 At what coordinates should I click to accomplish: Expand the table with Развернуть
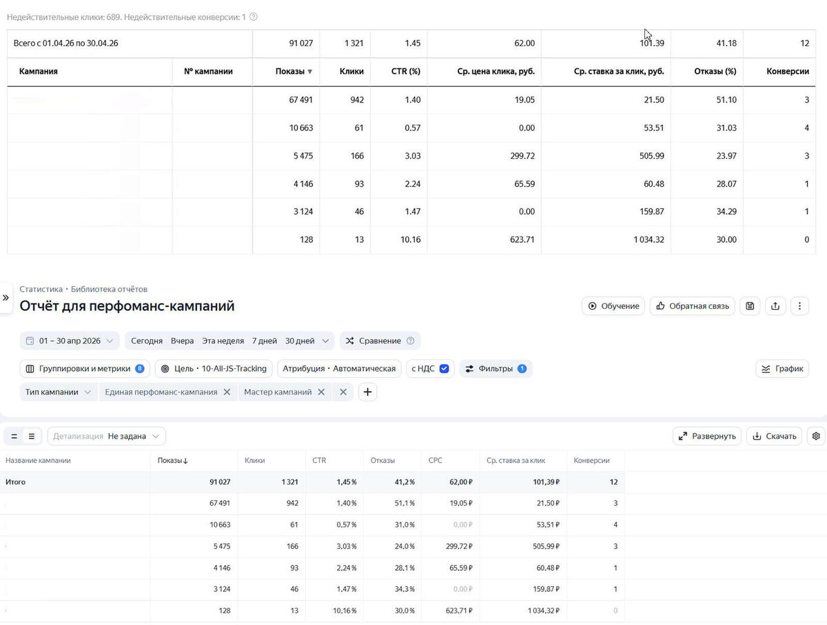pyautogui.click(x=707, y=436)
